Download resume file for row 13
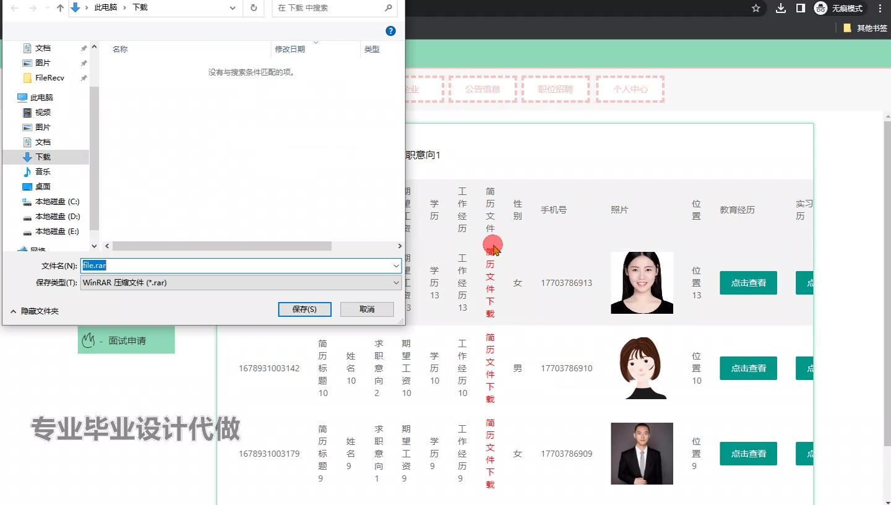Viewport: 891px width, 505px height. click(490, 283)
